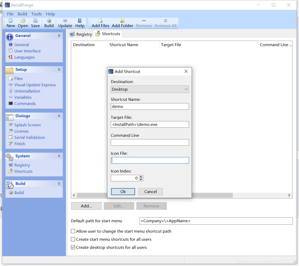Open Visual Update Express in sidebar

click(35, 85)
